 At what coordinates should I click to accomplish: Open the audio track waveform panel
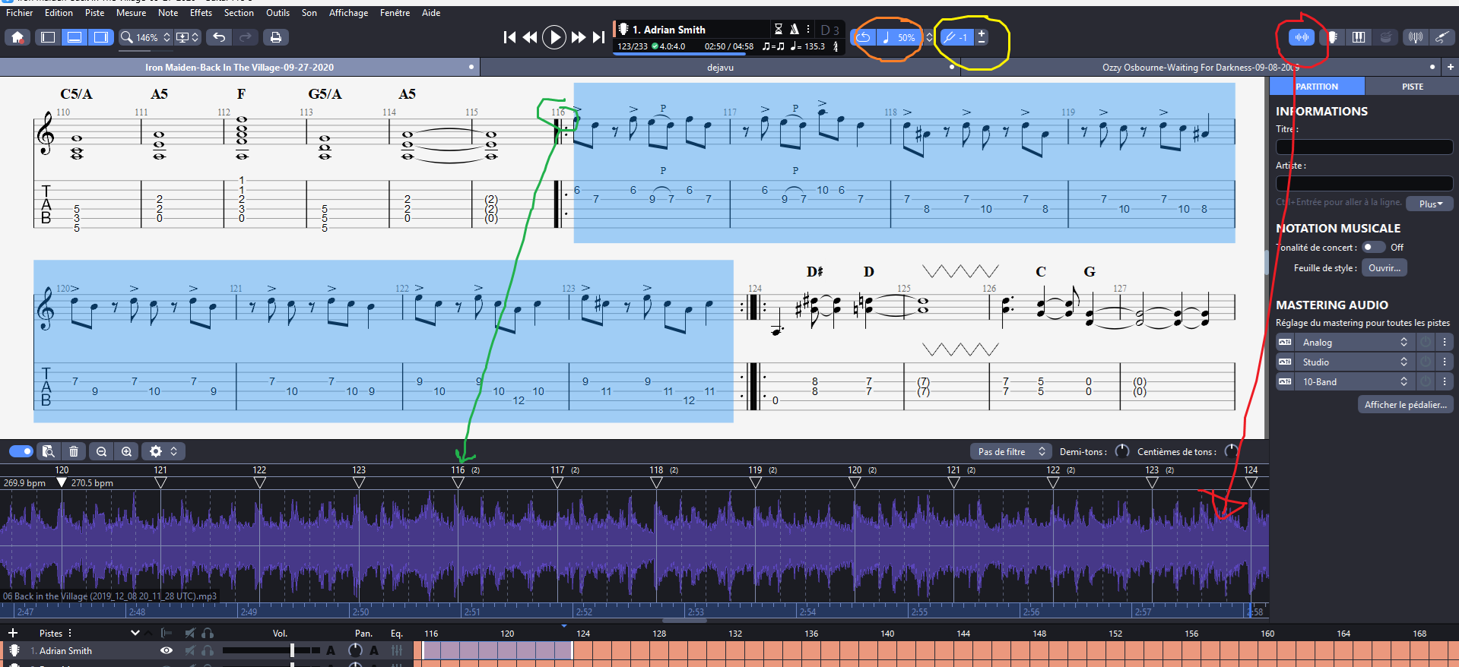pyautogui.click(x=1302, y=37)
